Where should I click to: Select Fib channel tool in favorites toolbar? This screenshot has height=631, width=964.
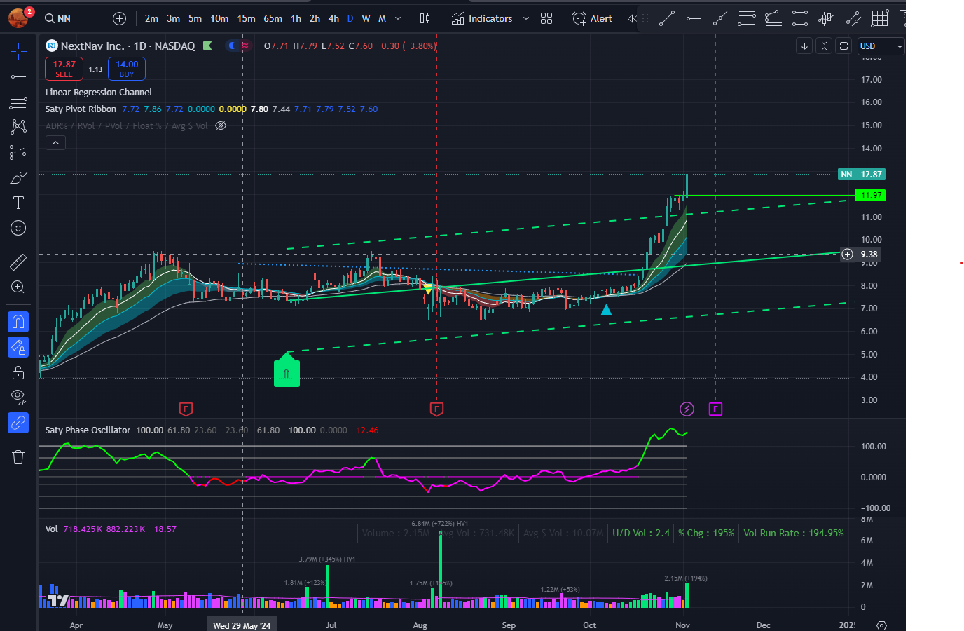coord(773,18)
